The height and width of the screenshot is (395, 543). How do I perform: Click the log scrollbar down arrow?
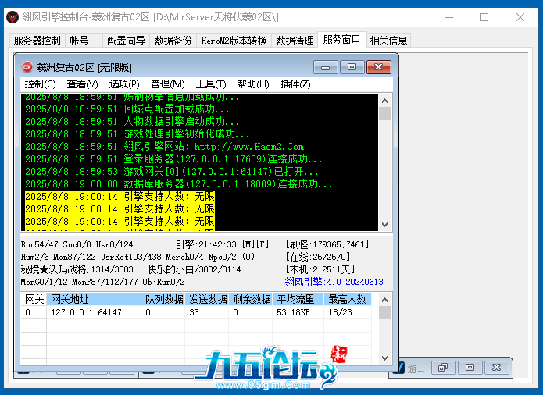[384, 225]
